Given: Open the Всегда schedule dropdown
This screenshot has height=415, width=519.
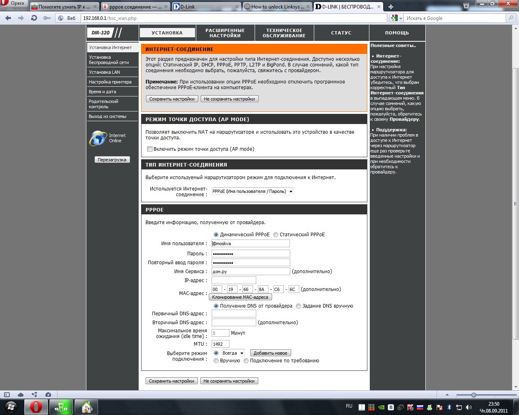Looking at the screenshot, I should coord(233,353).
